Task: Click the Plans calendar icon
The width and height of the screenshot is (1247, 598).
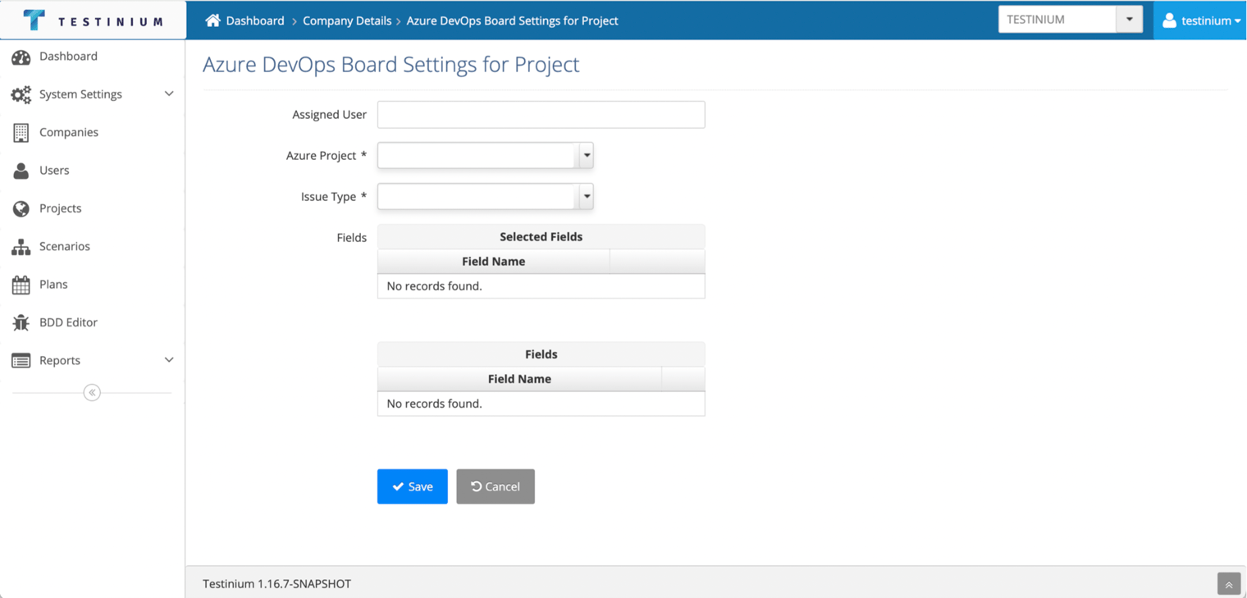Action: (x=21, y=285)
